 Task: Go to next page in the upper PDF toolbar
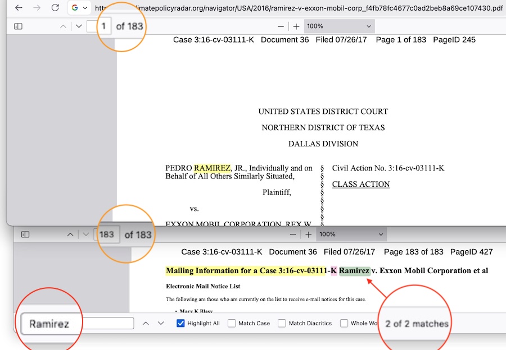[79, 26]
